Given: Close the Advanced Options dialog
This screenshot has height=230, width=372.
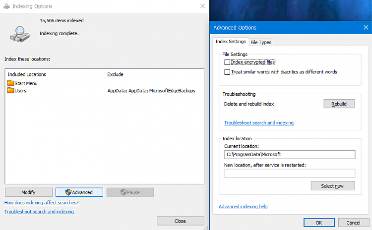Looking at the screenshot, I should (366, 27).
